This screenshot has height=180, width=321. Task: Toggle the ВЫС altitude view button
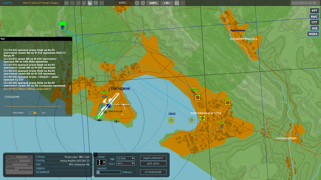(314, 17)
